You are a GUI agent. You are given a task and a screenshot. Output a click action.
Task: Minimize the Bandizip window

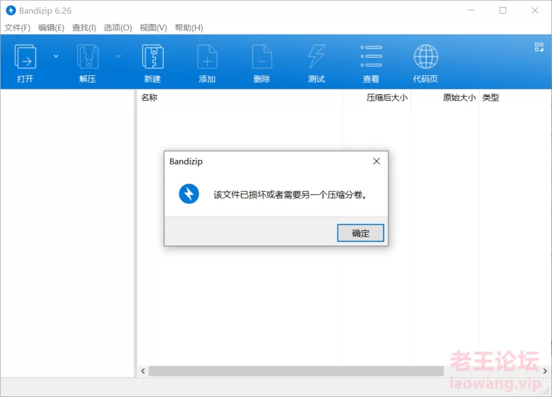click(x=471, y=10)
